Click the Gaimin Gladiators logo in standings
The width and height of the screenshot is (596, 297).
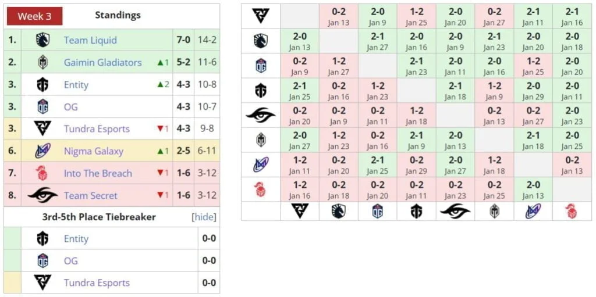tap(43, 62)
